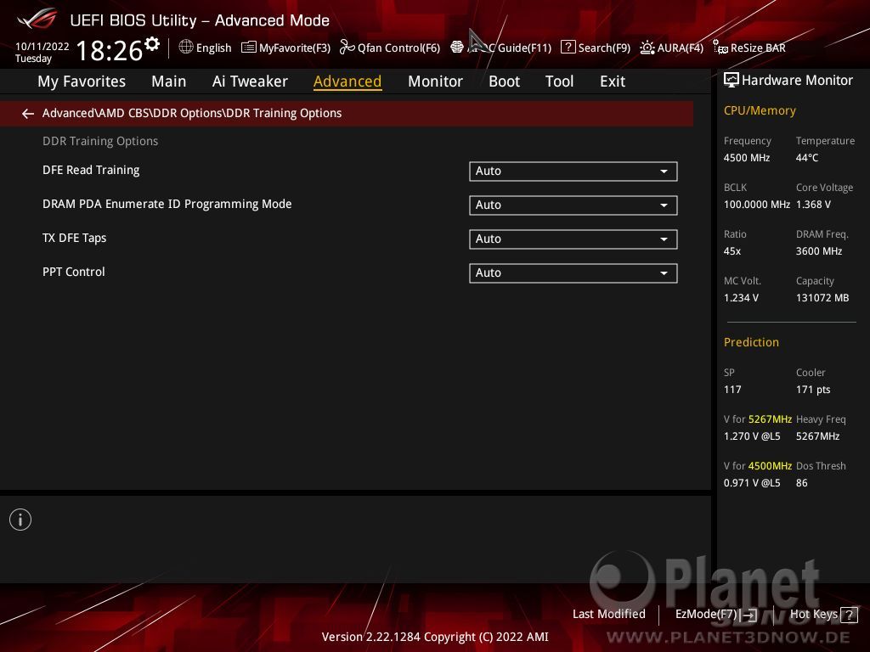This screenshot has height=652, width=870.
Task: Click the PPT Control label
Action: pyautogui.click(x=74, y=273)
